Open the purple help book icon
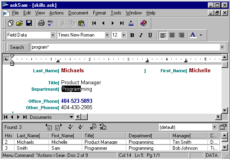The image size is (230, 159). pyautogui.click(x=144, y=23)
